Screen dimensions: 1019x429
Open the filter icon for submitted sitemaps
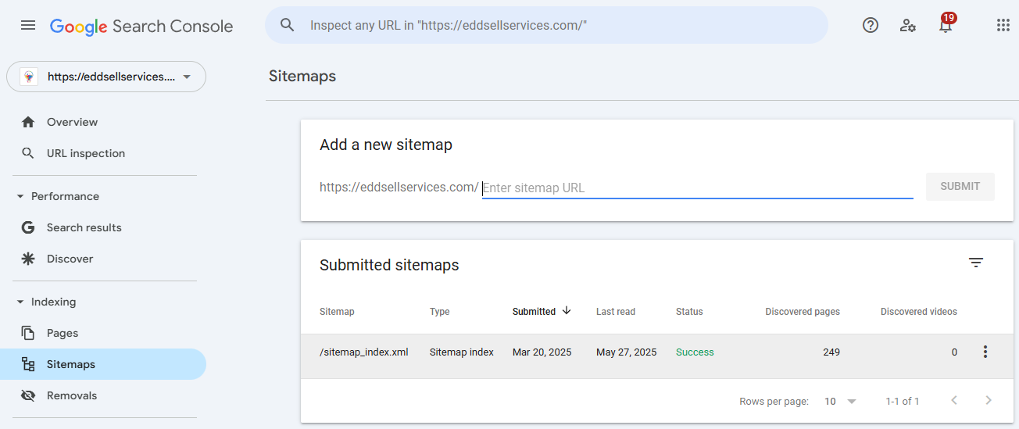coord(976,263)
